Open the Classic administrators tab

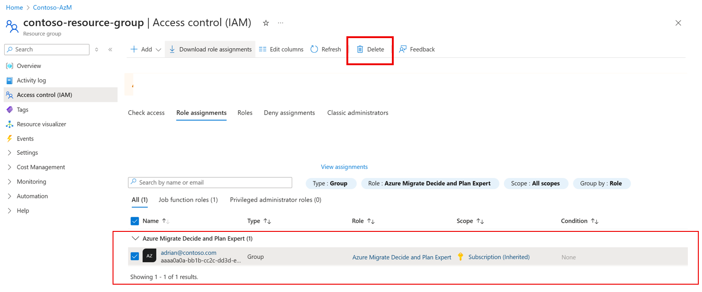(358, 113)
